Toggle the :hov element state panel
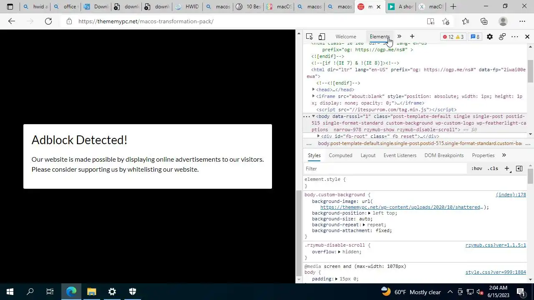The height and width of the screenshot is (300, 534). click(476, 169)
